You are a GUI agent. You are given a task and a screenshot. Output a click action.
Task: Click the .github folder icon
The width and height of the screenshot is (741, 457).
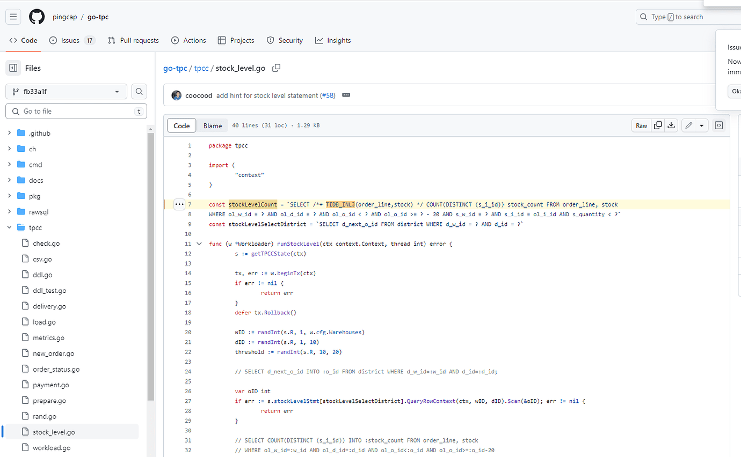click(x=21, y=133)
